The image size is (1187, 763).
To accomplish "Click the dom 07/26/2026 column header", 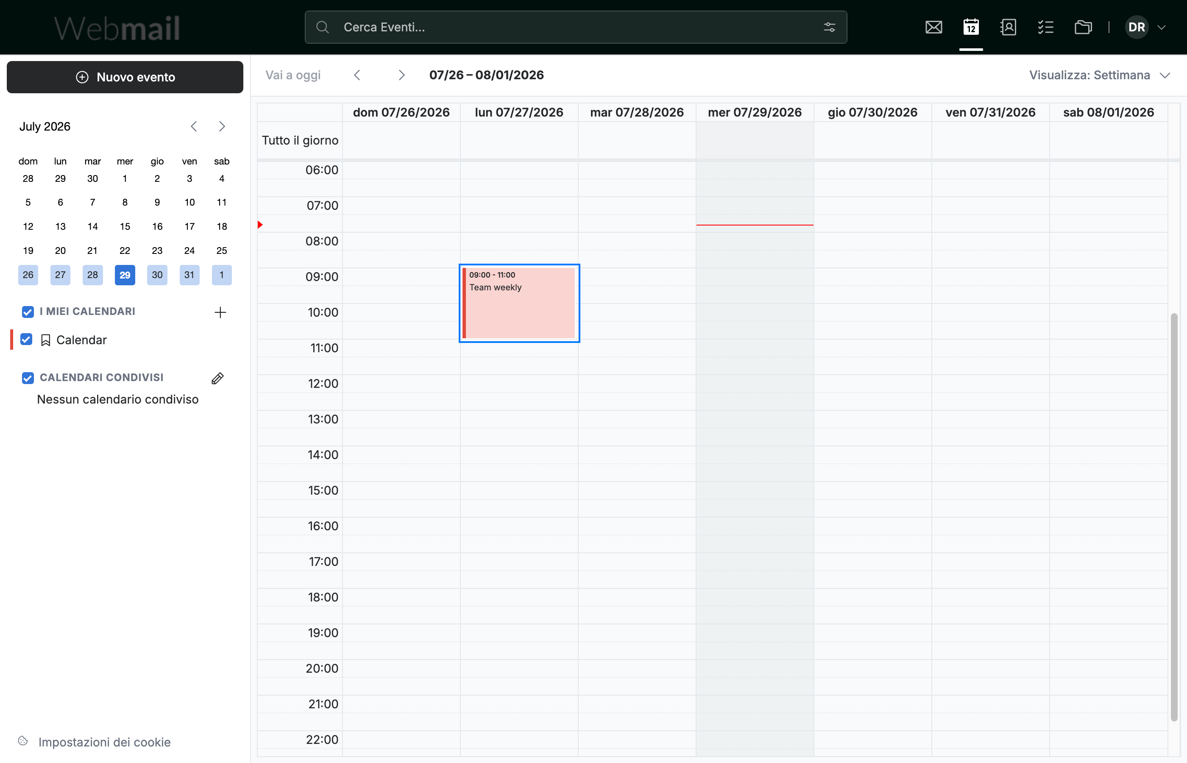I will (401, 112).
